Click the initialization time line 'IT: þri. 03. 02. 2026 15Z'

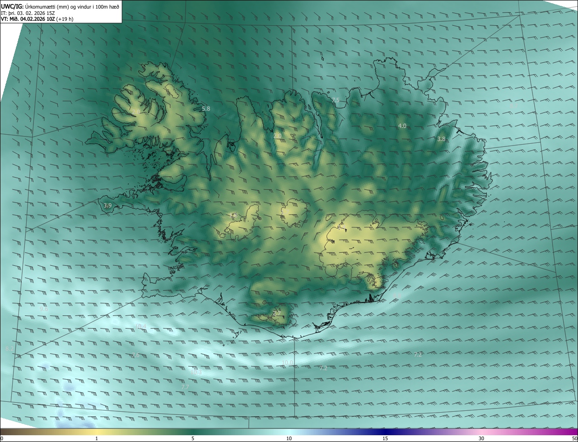coord(28,13)
